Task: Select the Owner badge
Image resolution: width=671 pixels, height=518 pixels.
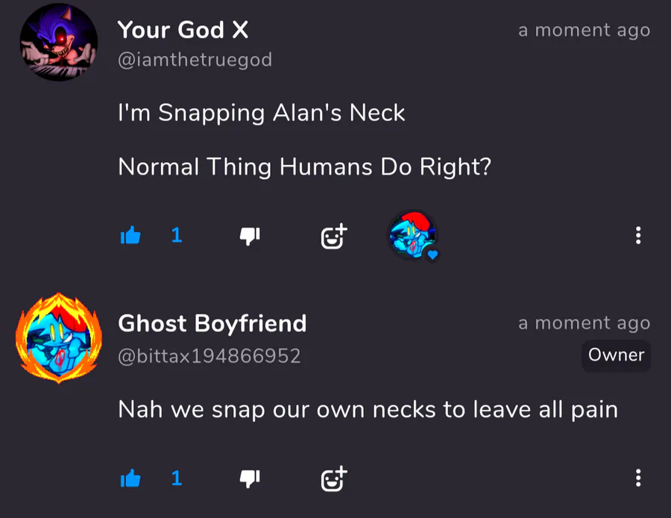Action: click(x=617, y=355)
